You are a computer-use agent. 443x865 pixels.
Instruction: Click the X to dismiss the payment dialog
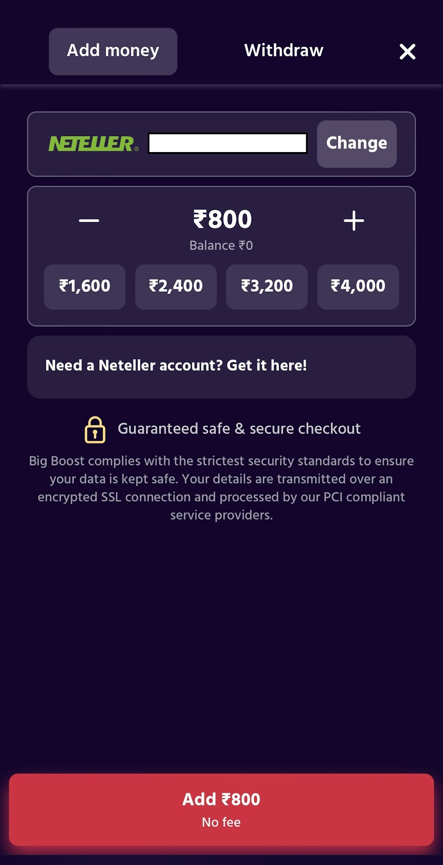click(x=407, y=51)
